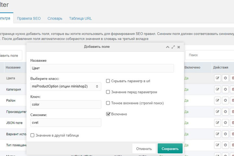Select the Цвета table cell
The height and width of the screenshot is (156, 234).
click(11, 78)
